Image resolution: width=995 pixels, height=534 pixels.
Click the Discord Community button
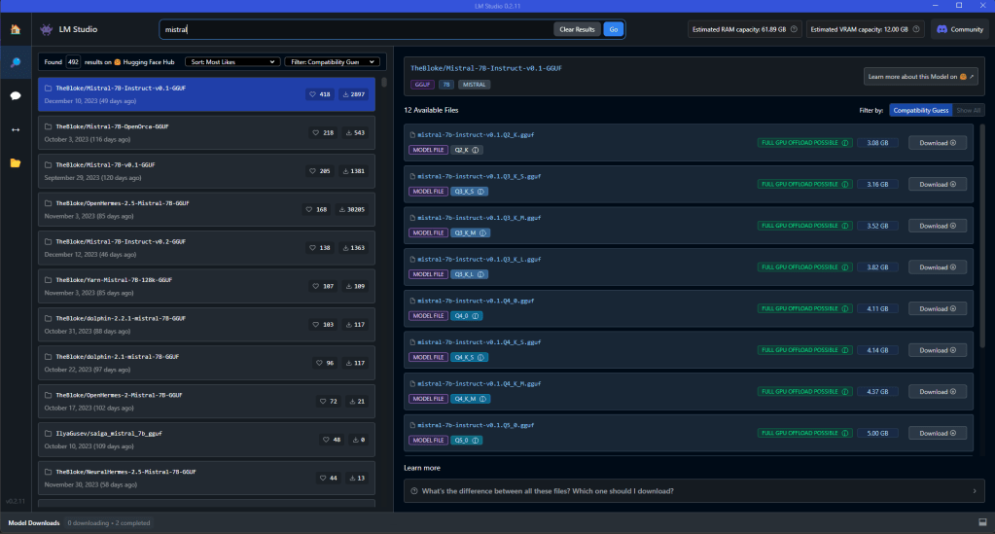[x=959, y=29]
